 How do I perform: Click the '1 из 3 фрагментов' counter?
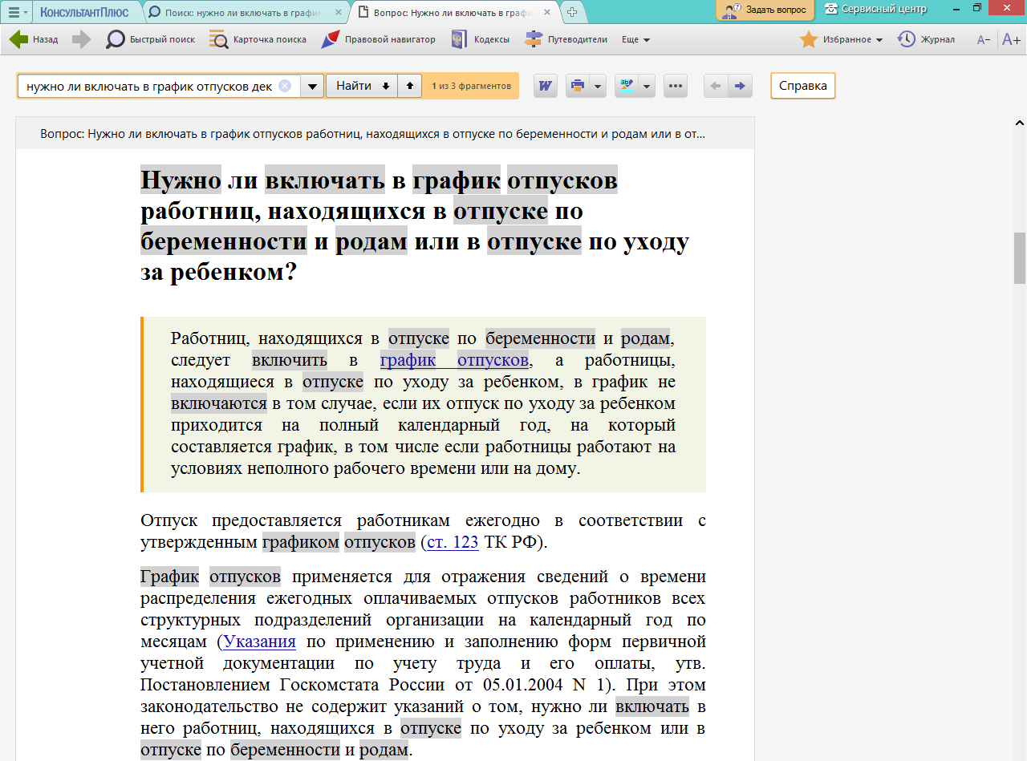pyautogui.click(x=471, y=86)
